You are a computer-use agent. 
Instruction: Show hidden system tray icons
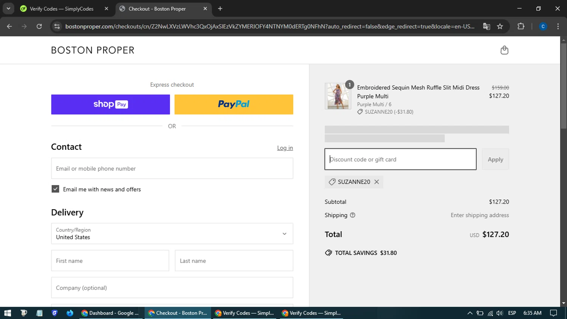(470, 313)
